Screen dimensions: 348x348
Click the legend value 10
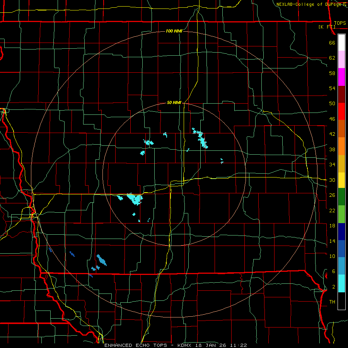(x=332, y=256)
